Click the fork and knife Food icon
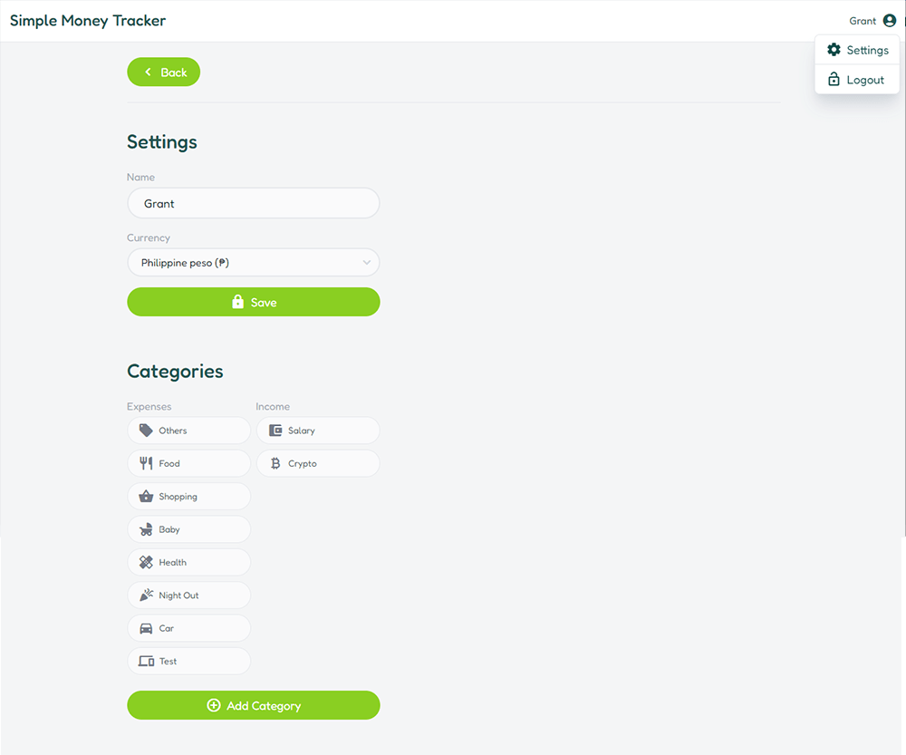Image resolution: width=906 pixels, height=755 pixels. [x=146, y=463]
